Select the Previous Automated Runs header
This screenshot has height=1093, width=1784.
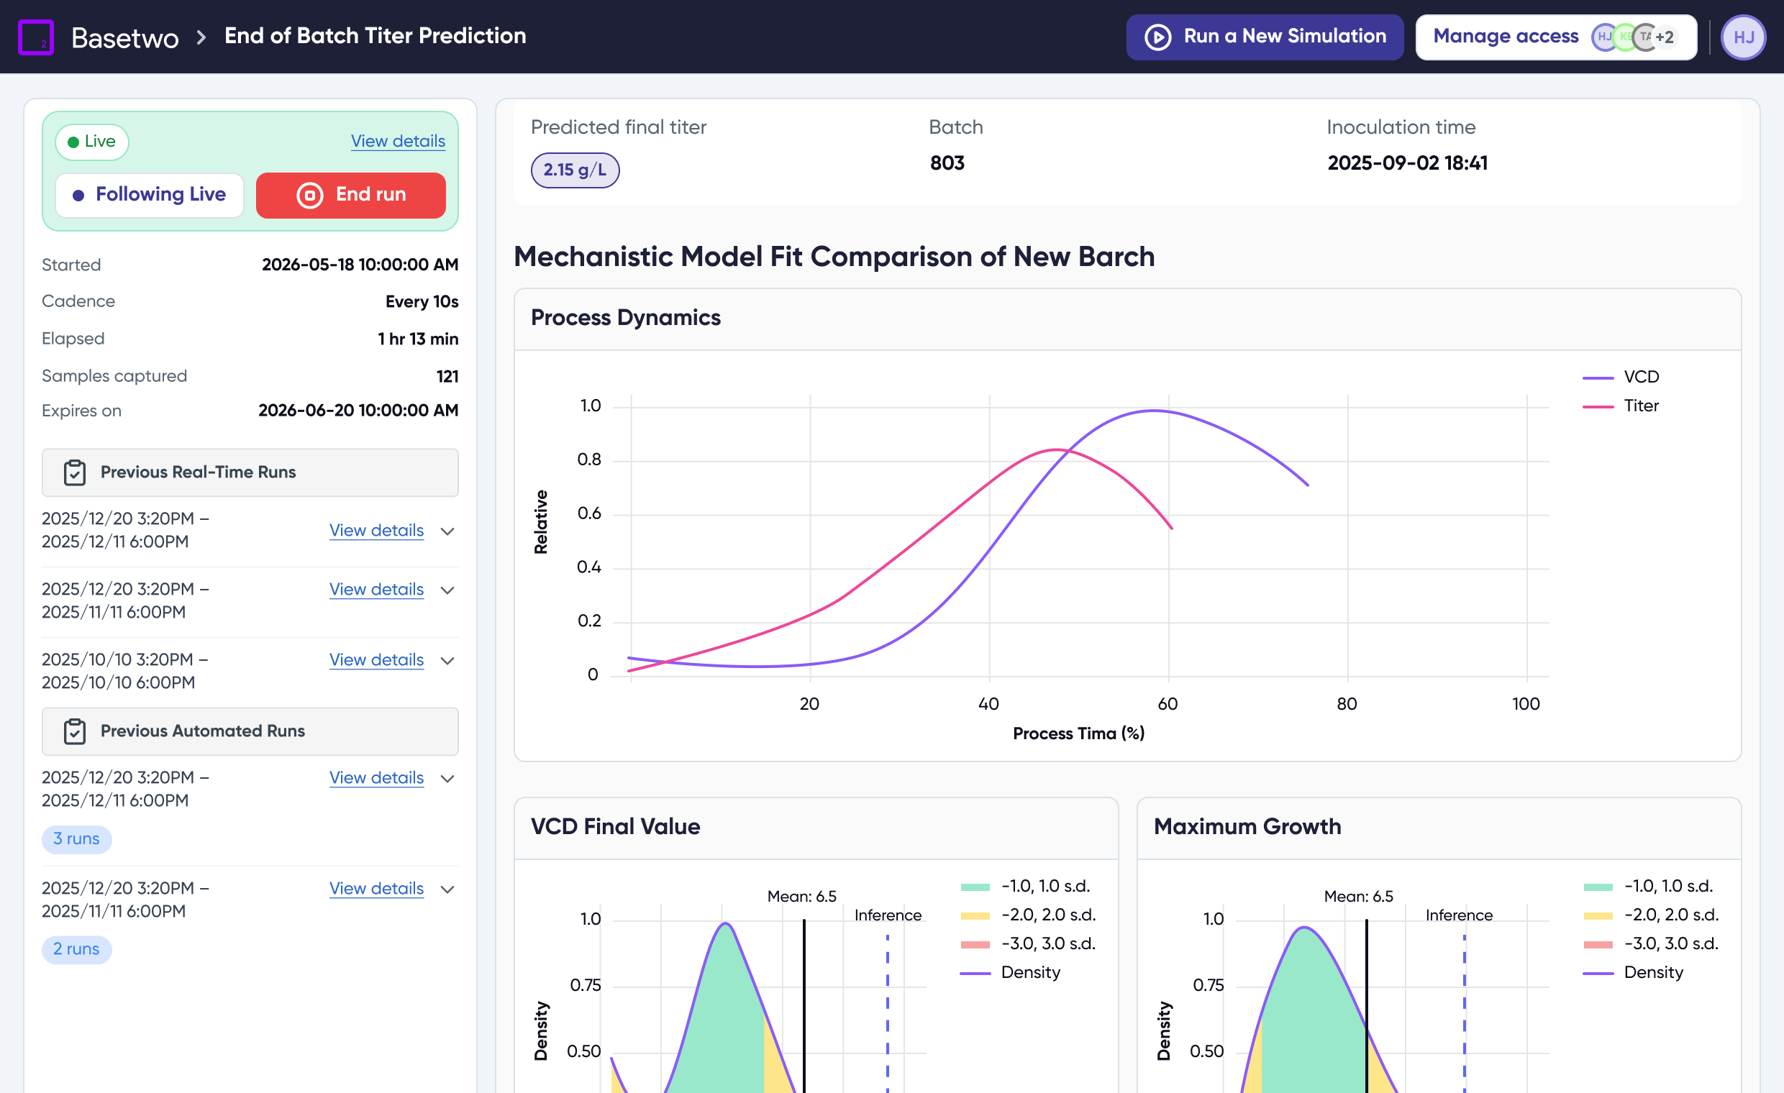point(250,732)
